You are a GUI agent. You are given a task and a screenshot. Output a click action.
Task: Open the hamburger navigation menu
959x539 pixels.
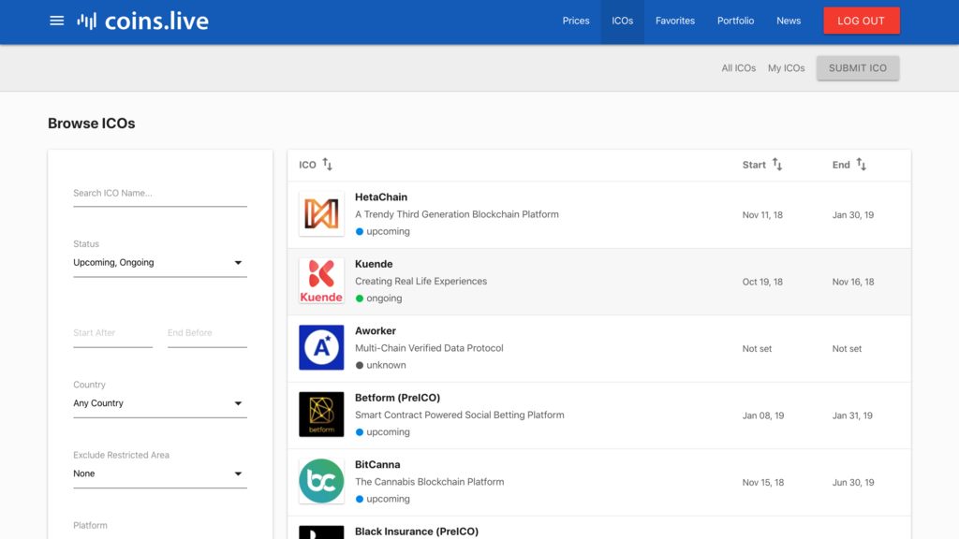pyautogui.click(x=57, y=21)
